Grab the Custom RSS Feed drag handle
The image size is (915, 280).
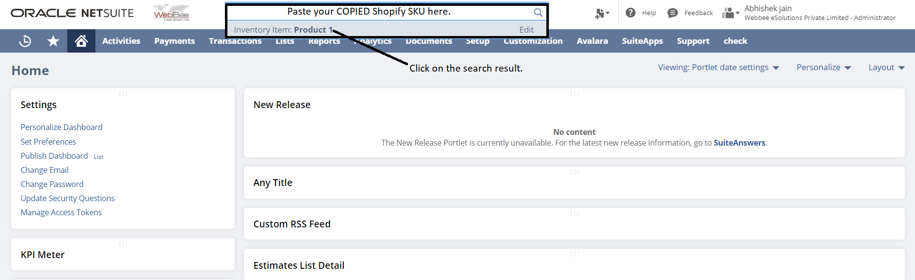coord(575,213)
